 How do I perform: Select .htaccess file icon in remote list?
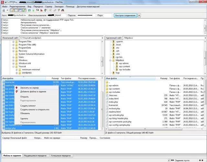pos(107,95)
